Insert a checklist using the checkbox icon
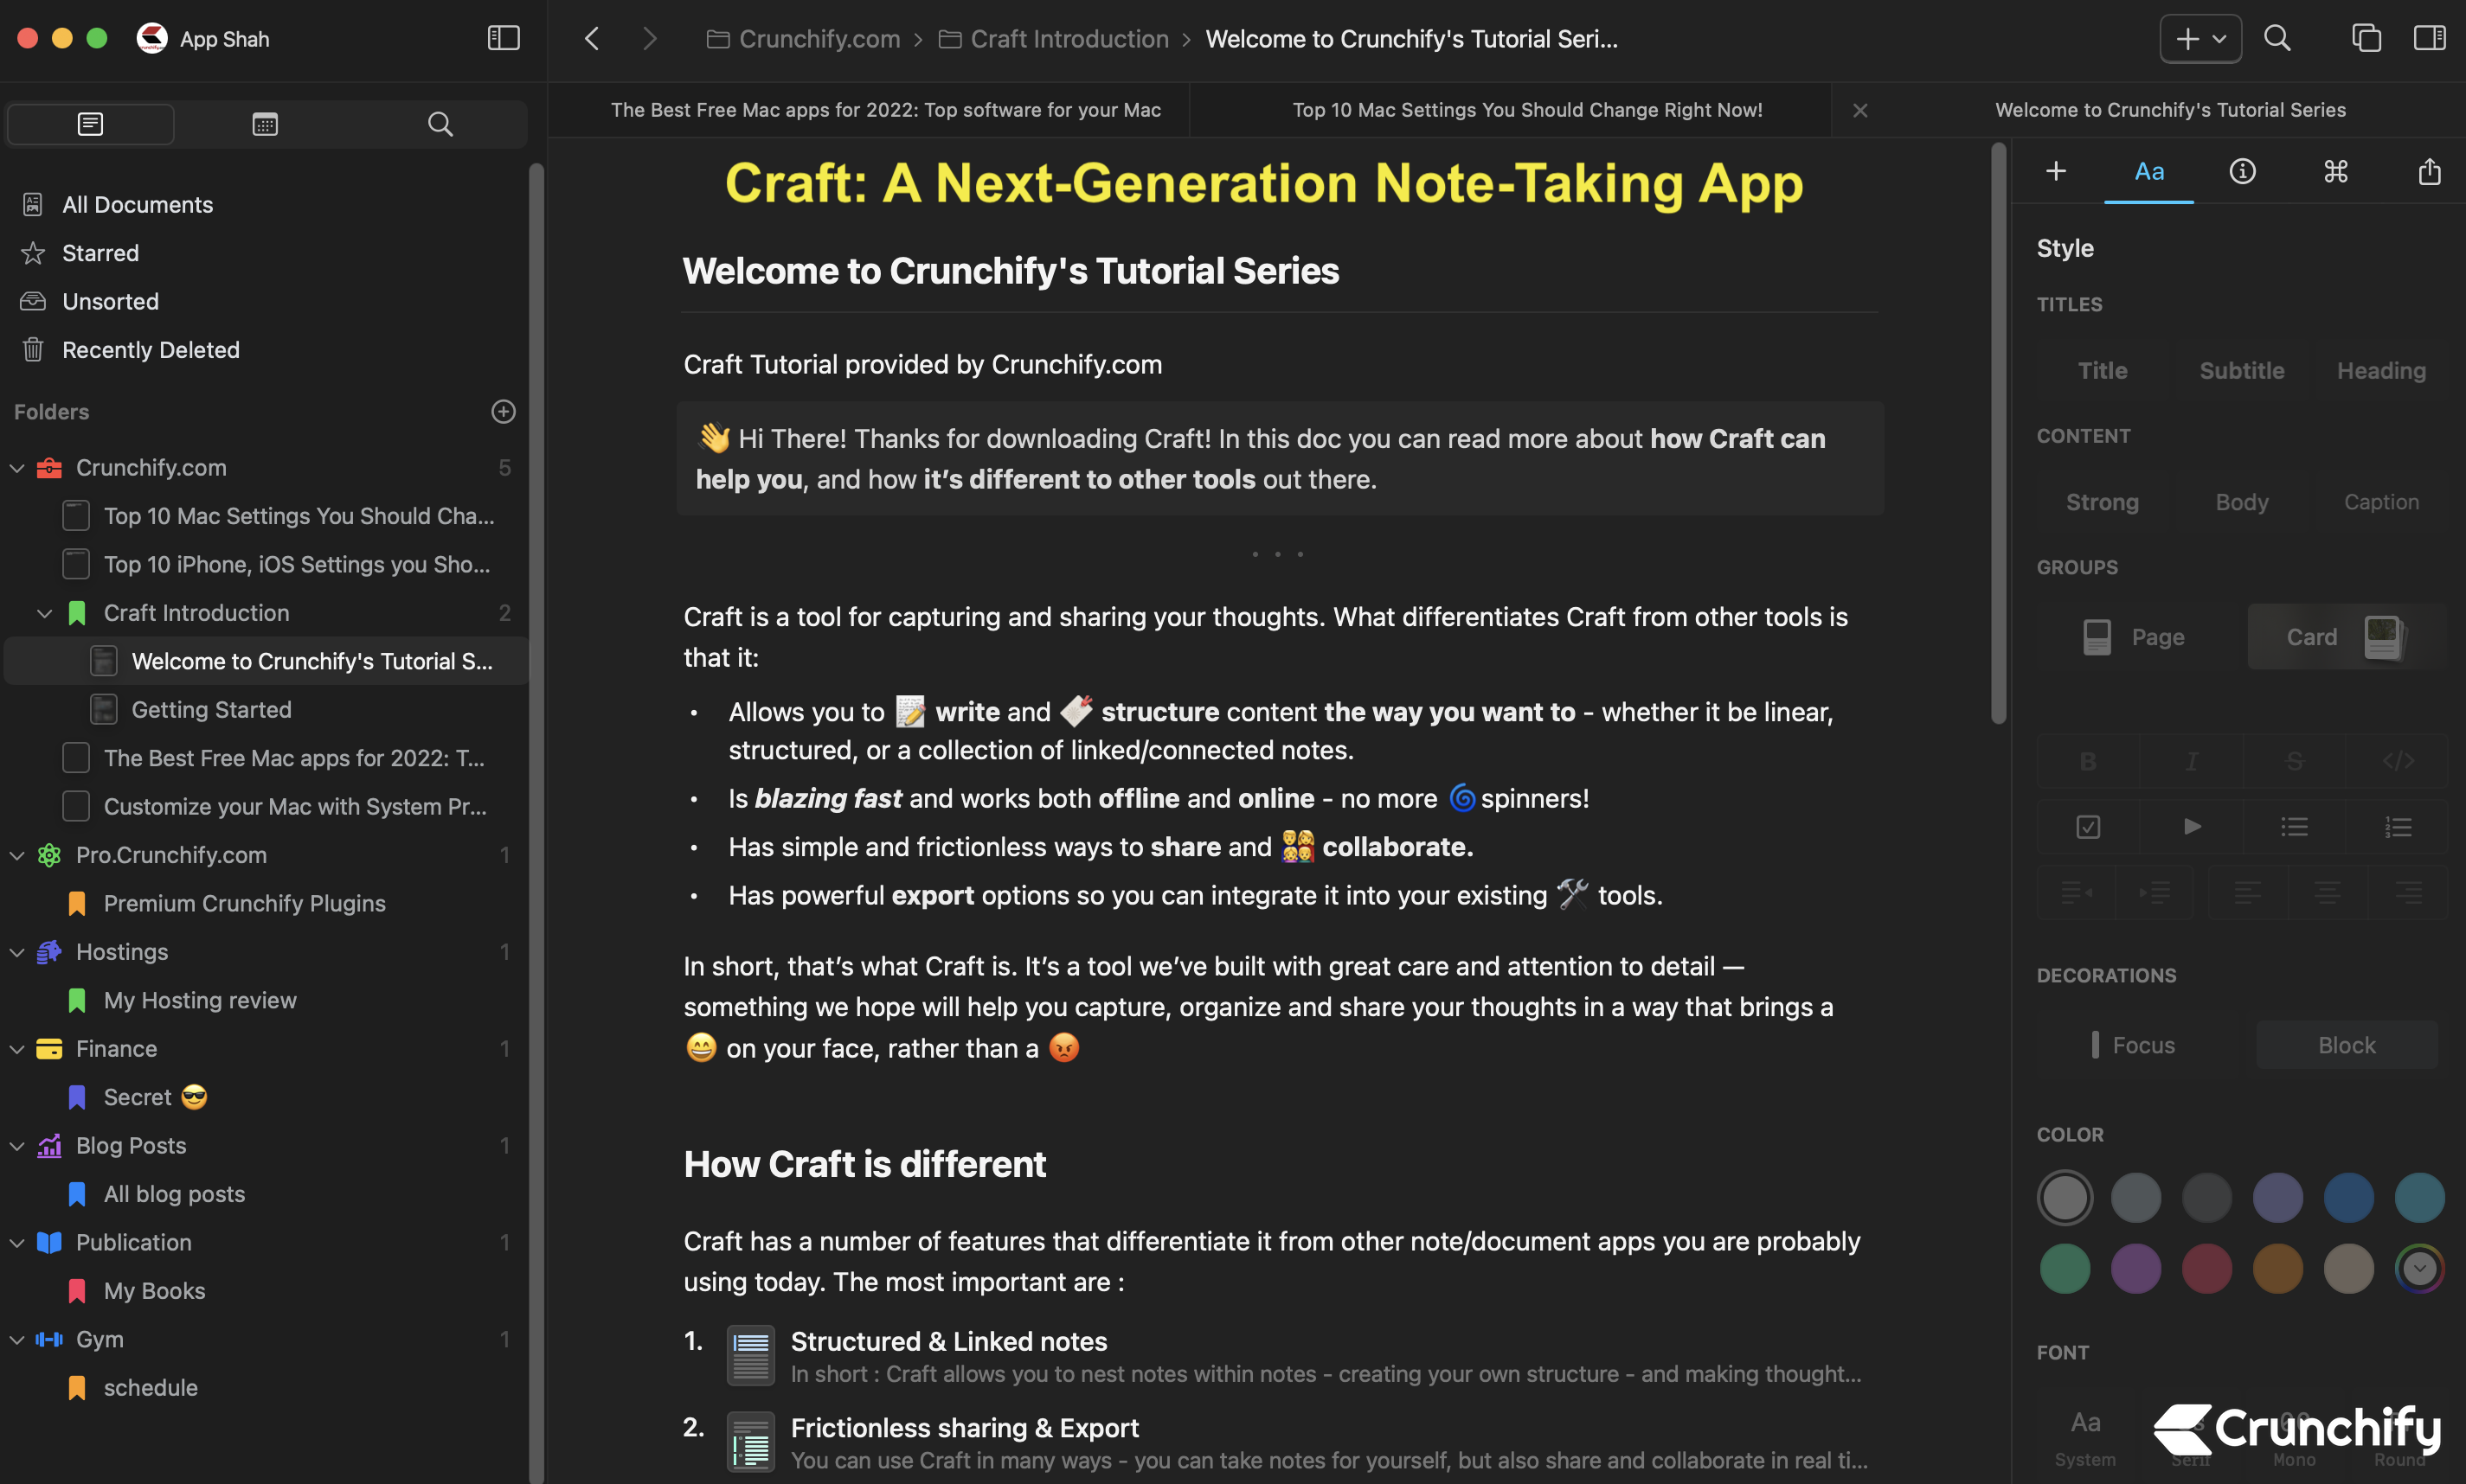The width and height of the screenshot is (2466, 1484). 2088,826
